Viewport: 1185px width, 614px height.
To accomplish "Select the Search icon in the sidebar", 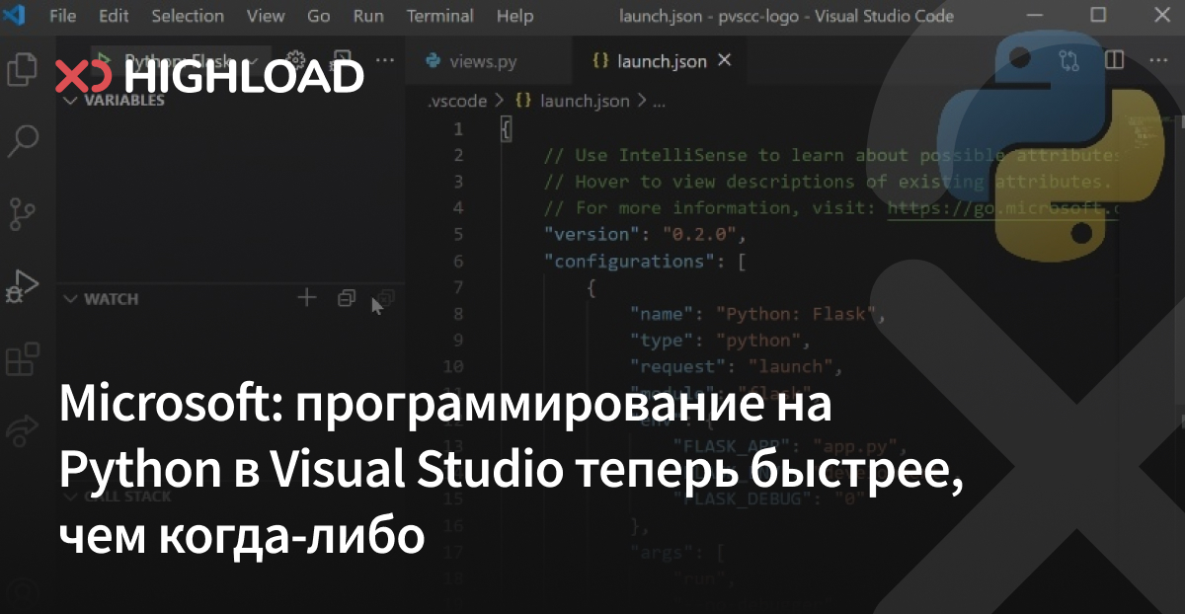I will pos(22,142).
